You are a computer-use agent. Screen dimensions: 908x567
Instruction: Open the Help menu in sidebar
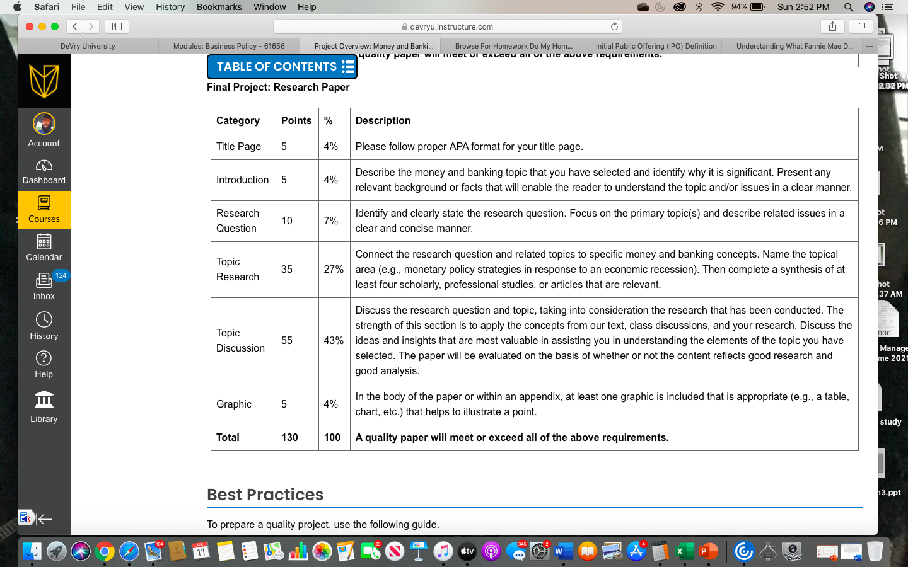[x=44, y=364]
